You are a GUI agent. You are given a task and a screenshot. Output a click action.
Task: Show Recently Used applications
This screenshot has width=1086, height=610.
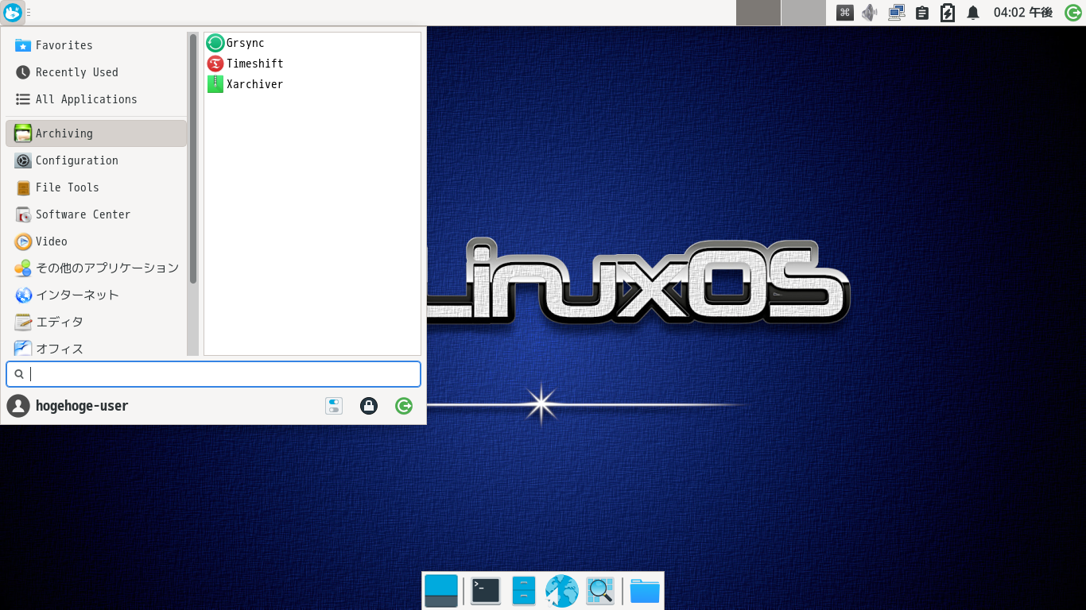[96, 72]
